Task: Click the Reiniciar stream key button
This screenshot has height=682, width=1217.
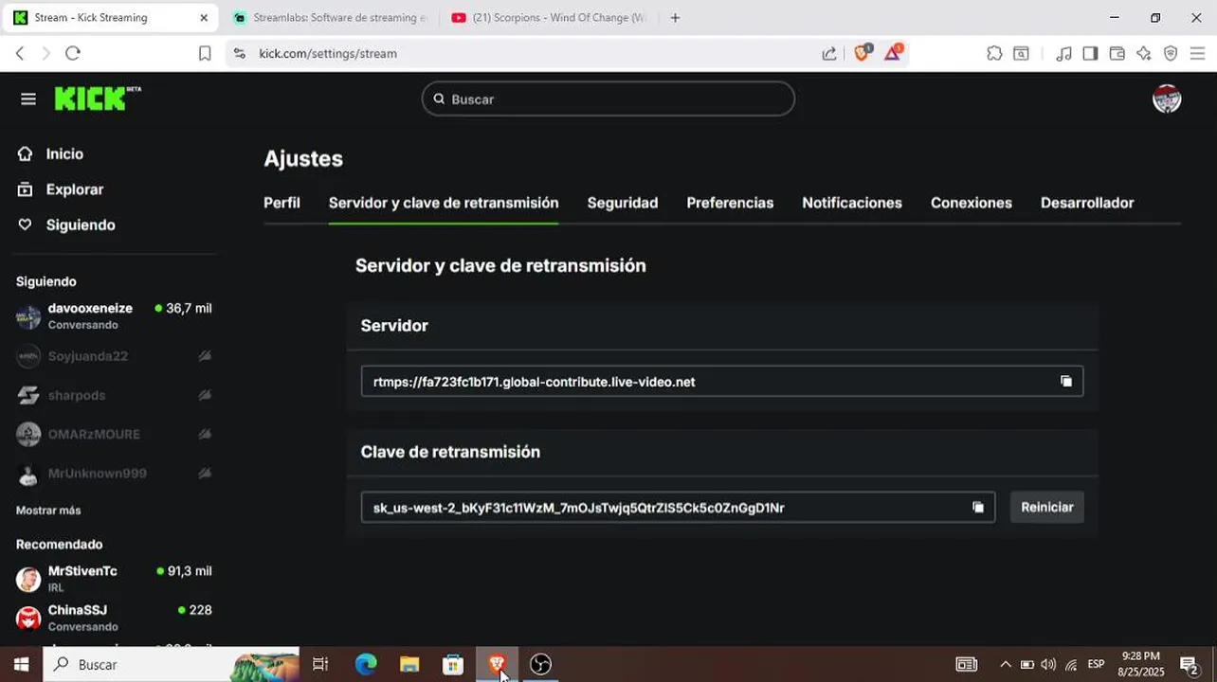Action: tap(1047, 508)
